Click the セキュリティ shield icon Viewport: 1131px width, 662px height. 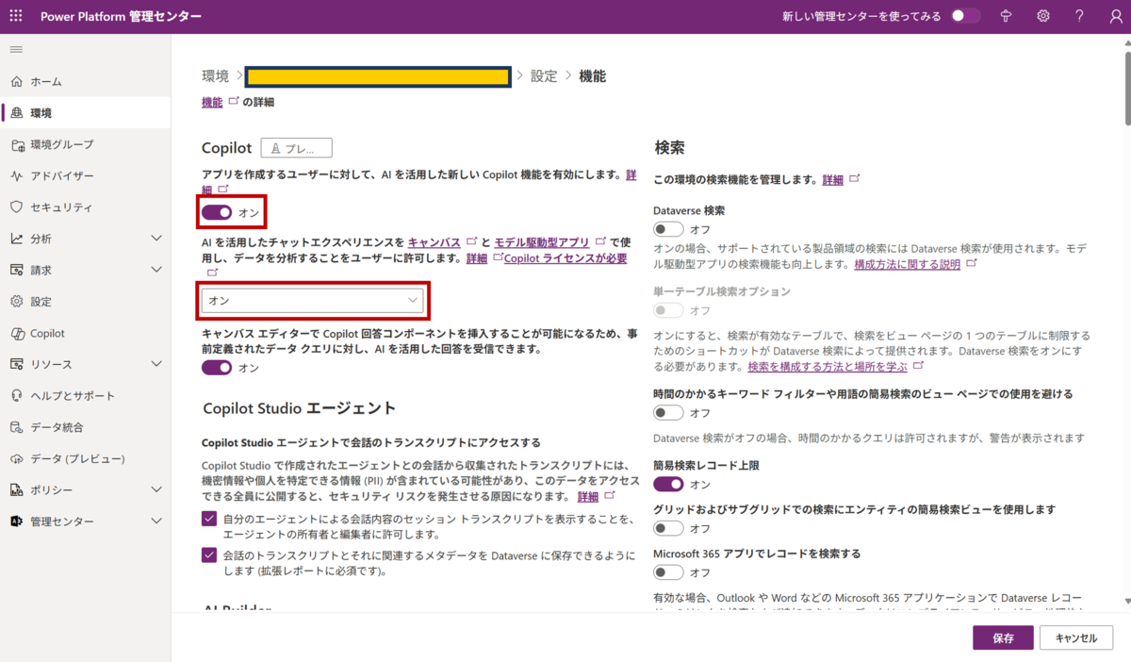(16, 207)
